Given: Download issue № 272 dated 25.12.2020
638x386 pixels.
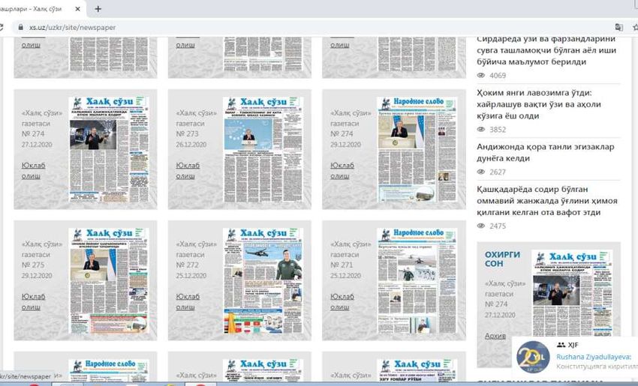Looking at the screenshot, I should [188, 302].
